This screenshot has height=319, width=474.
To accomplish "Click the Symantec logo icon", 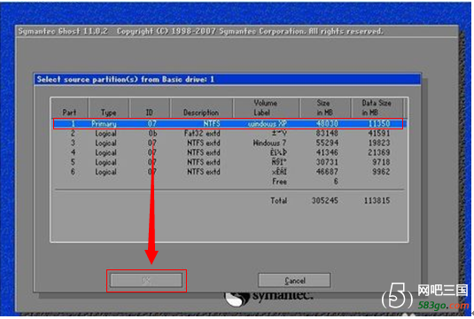I will [237, 299].
